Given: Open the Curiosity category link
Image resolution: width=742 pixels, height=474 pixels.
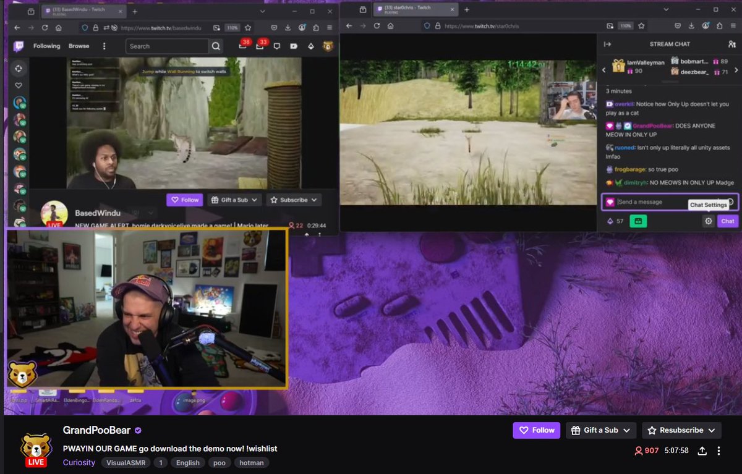Looking at the screenshot, I should click(79, 462).
